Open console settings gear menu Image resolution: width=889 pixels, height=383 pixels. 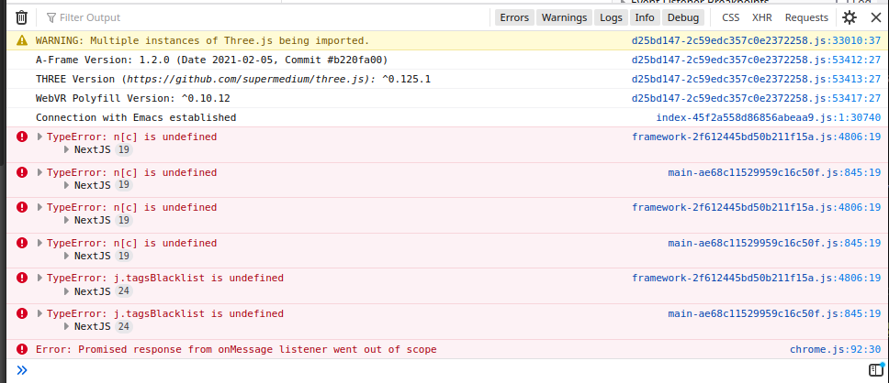point(850,17)
